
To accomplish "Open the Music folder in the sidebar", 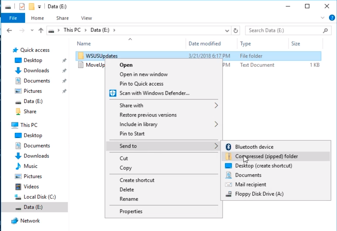I will pos(31,166).
